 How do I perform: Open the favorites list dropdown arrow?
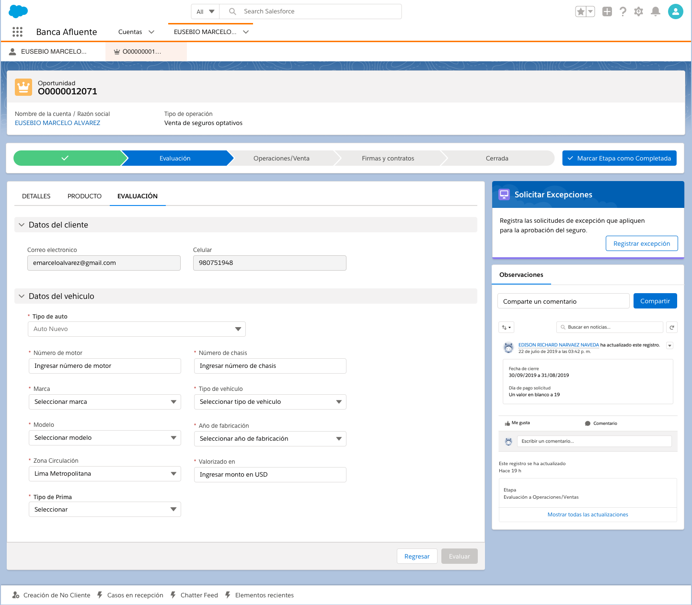[590, 11]
